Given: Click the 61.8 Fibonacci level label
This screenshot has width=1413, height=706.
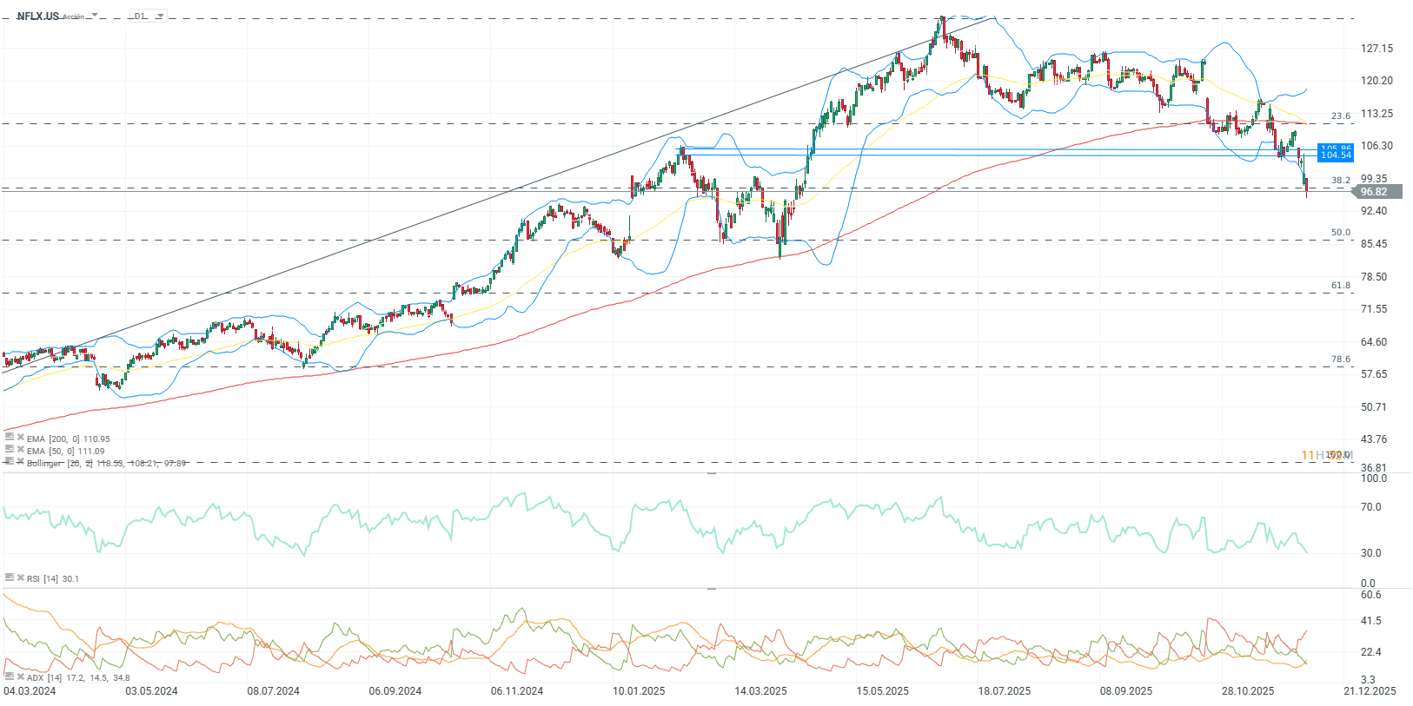Looking at the screenshot, I should [x=1341, y=286].
